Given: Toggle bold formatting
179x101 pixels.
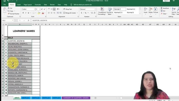Looking at the screenshot, I should pyautogui.click(x=23, y=13).
